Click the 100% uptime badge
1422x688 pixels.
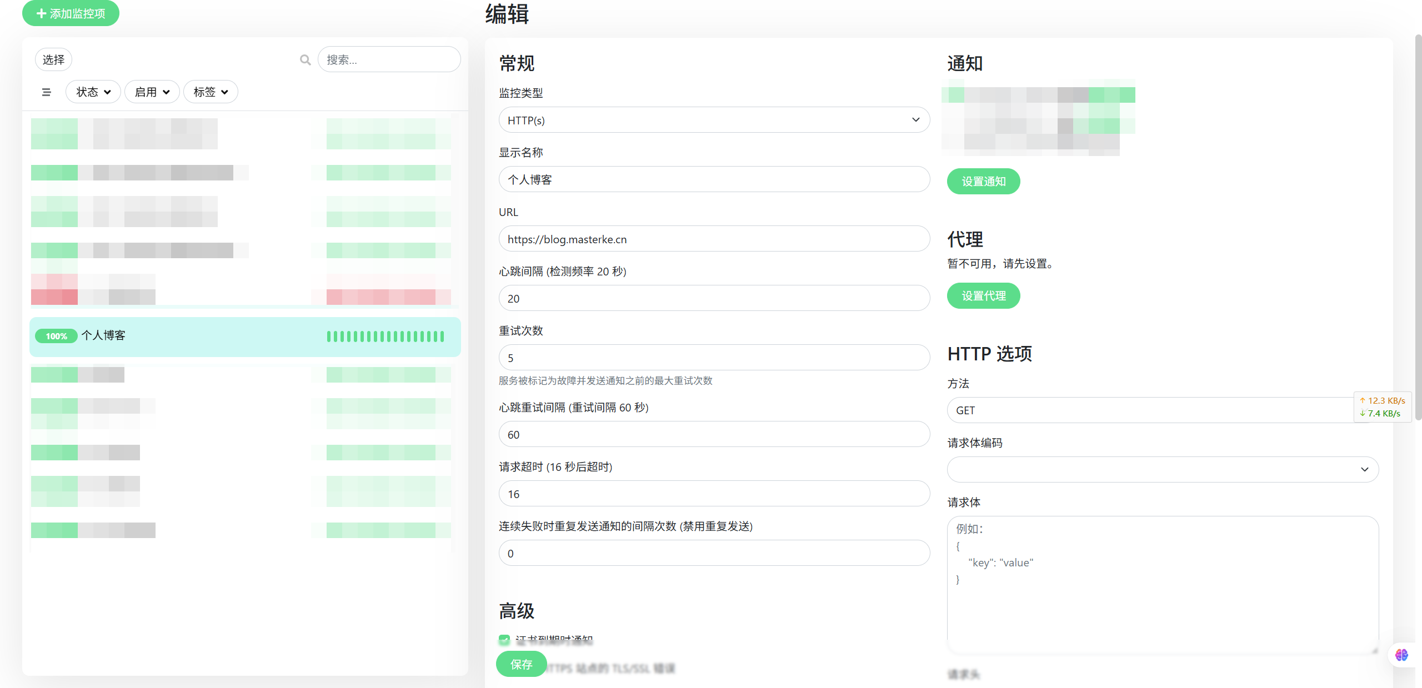coord(56,337)
